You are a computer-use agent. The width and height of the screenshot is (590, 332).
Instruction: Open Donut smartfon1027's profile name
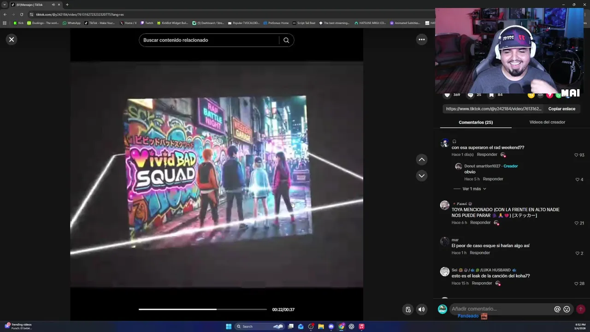[482, 166]
